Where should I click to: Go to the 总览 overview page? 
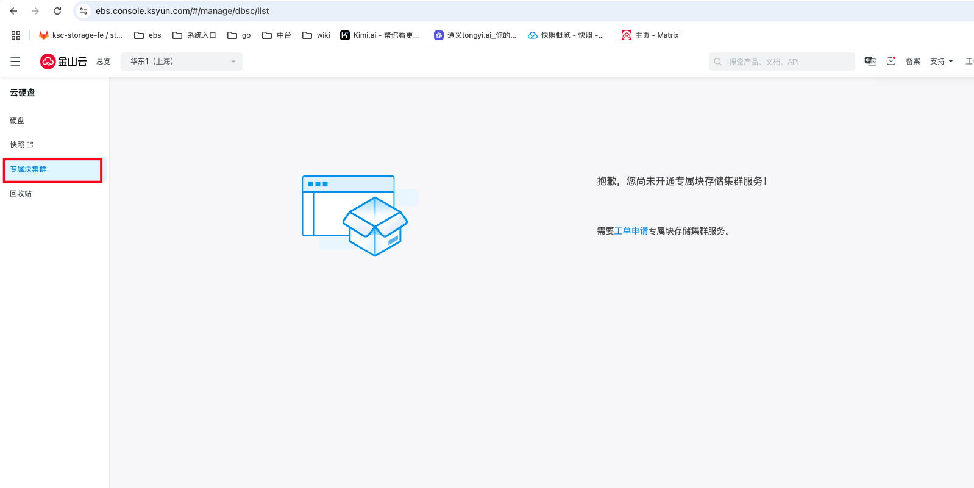pyautogui.click(x=104, y=62)
